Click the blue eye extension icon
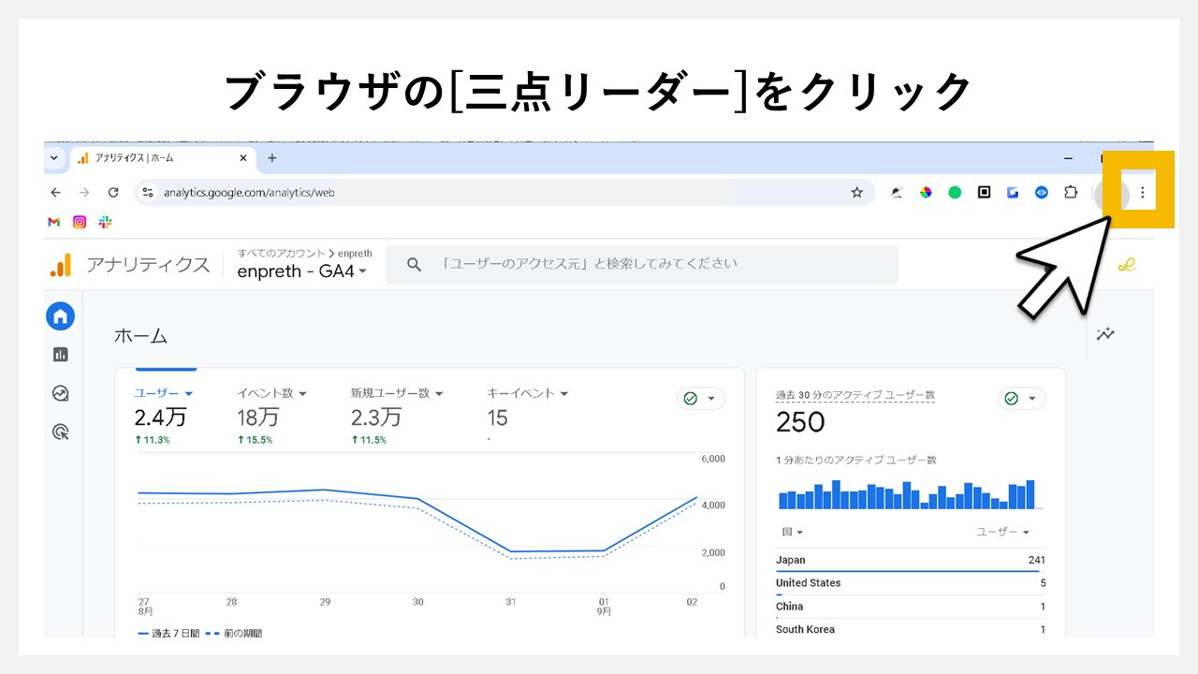 tap(1042, 192)
